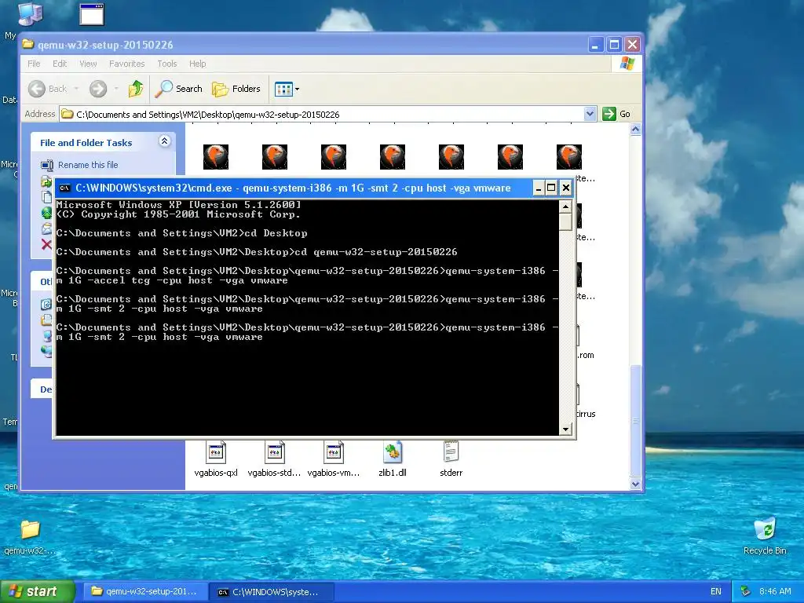The height and width of the screenshot is (603, 804).
Task: Switch to qemu-w32-setup taskbar button
Action: pyautogui.click(x=145, y=592)
